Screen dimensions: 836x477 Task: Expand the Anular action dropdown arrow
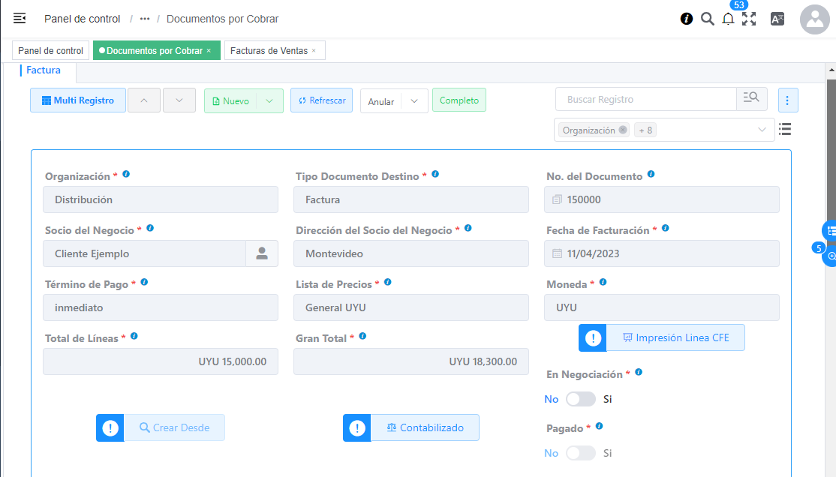414,101
